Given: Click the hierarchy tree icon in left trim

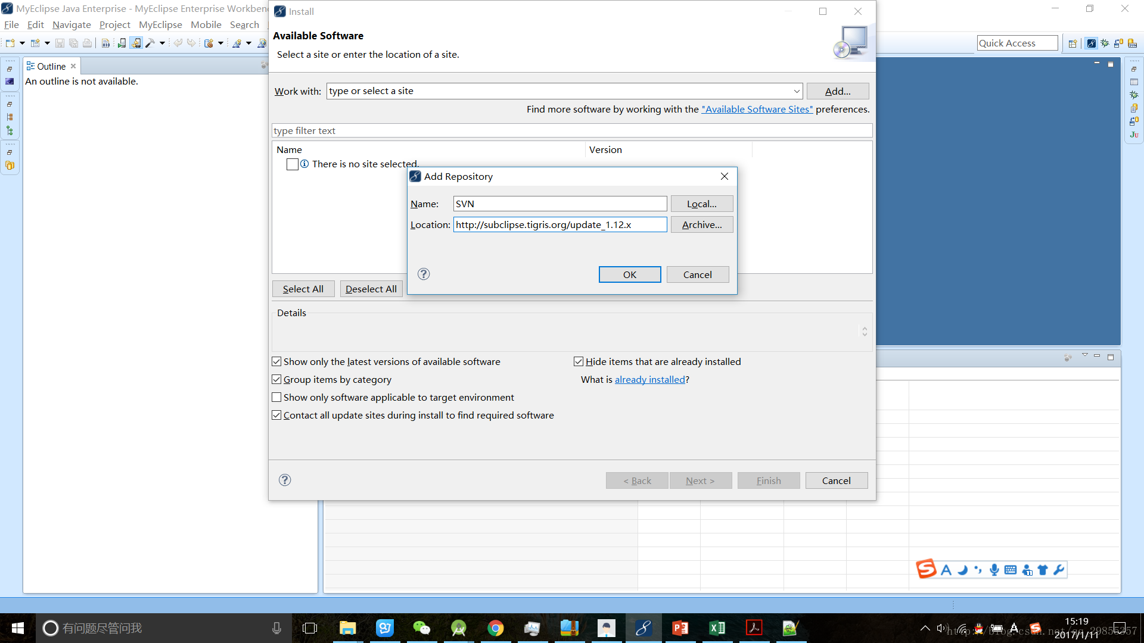Looking at the screenshot, I should tap(10, 117).
